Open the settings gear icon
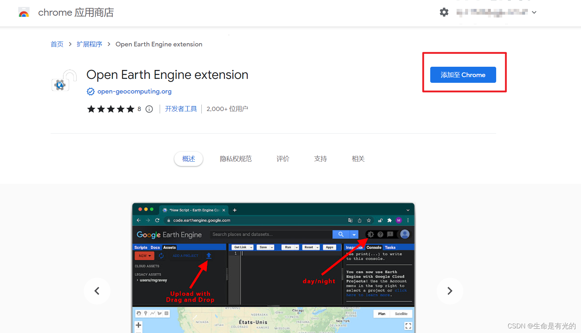581x333 pixels. (444, 12)
